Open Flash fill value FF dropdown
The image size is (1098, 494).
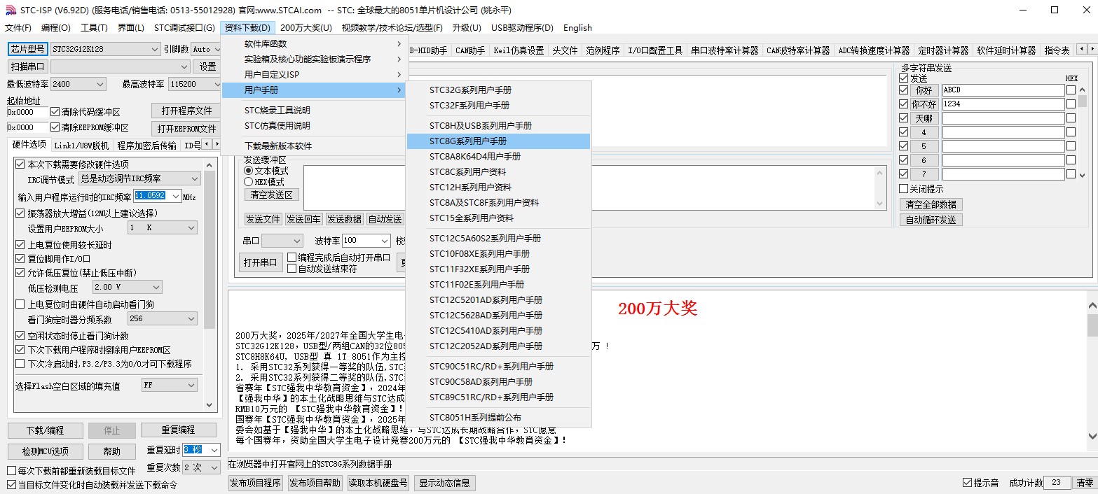[x=170, y=385]
